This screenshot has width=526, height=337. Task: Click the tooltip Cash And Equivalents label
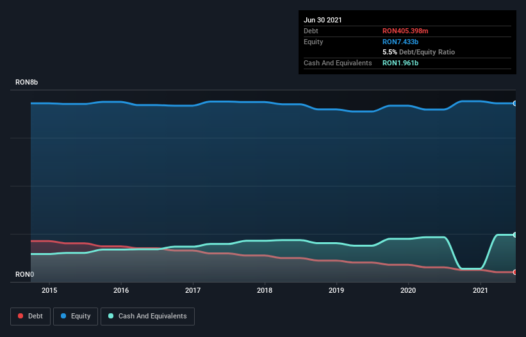click(338, 63)
